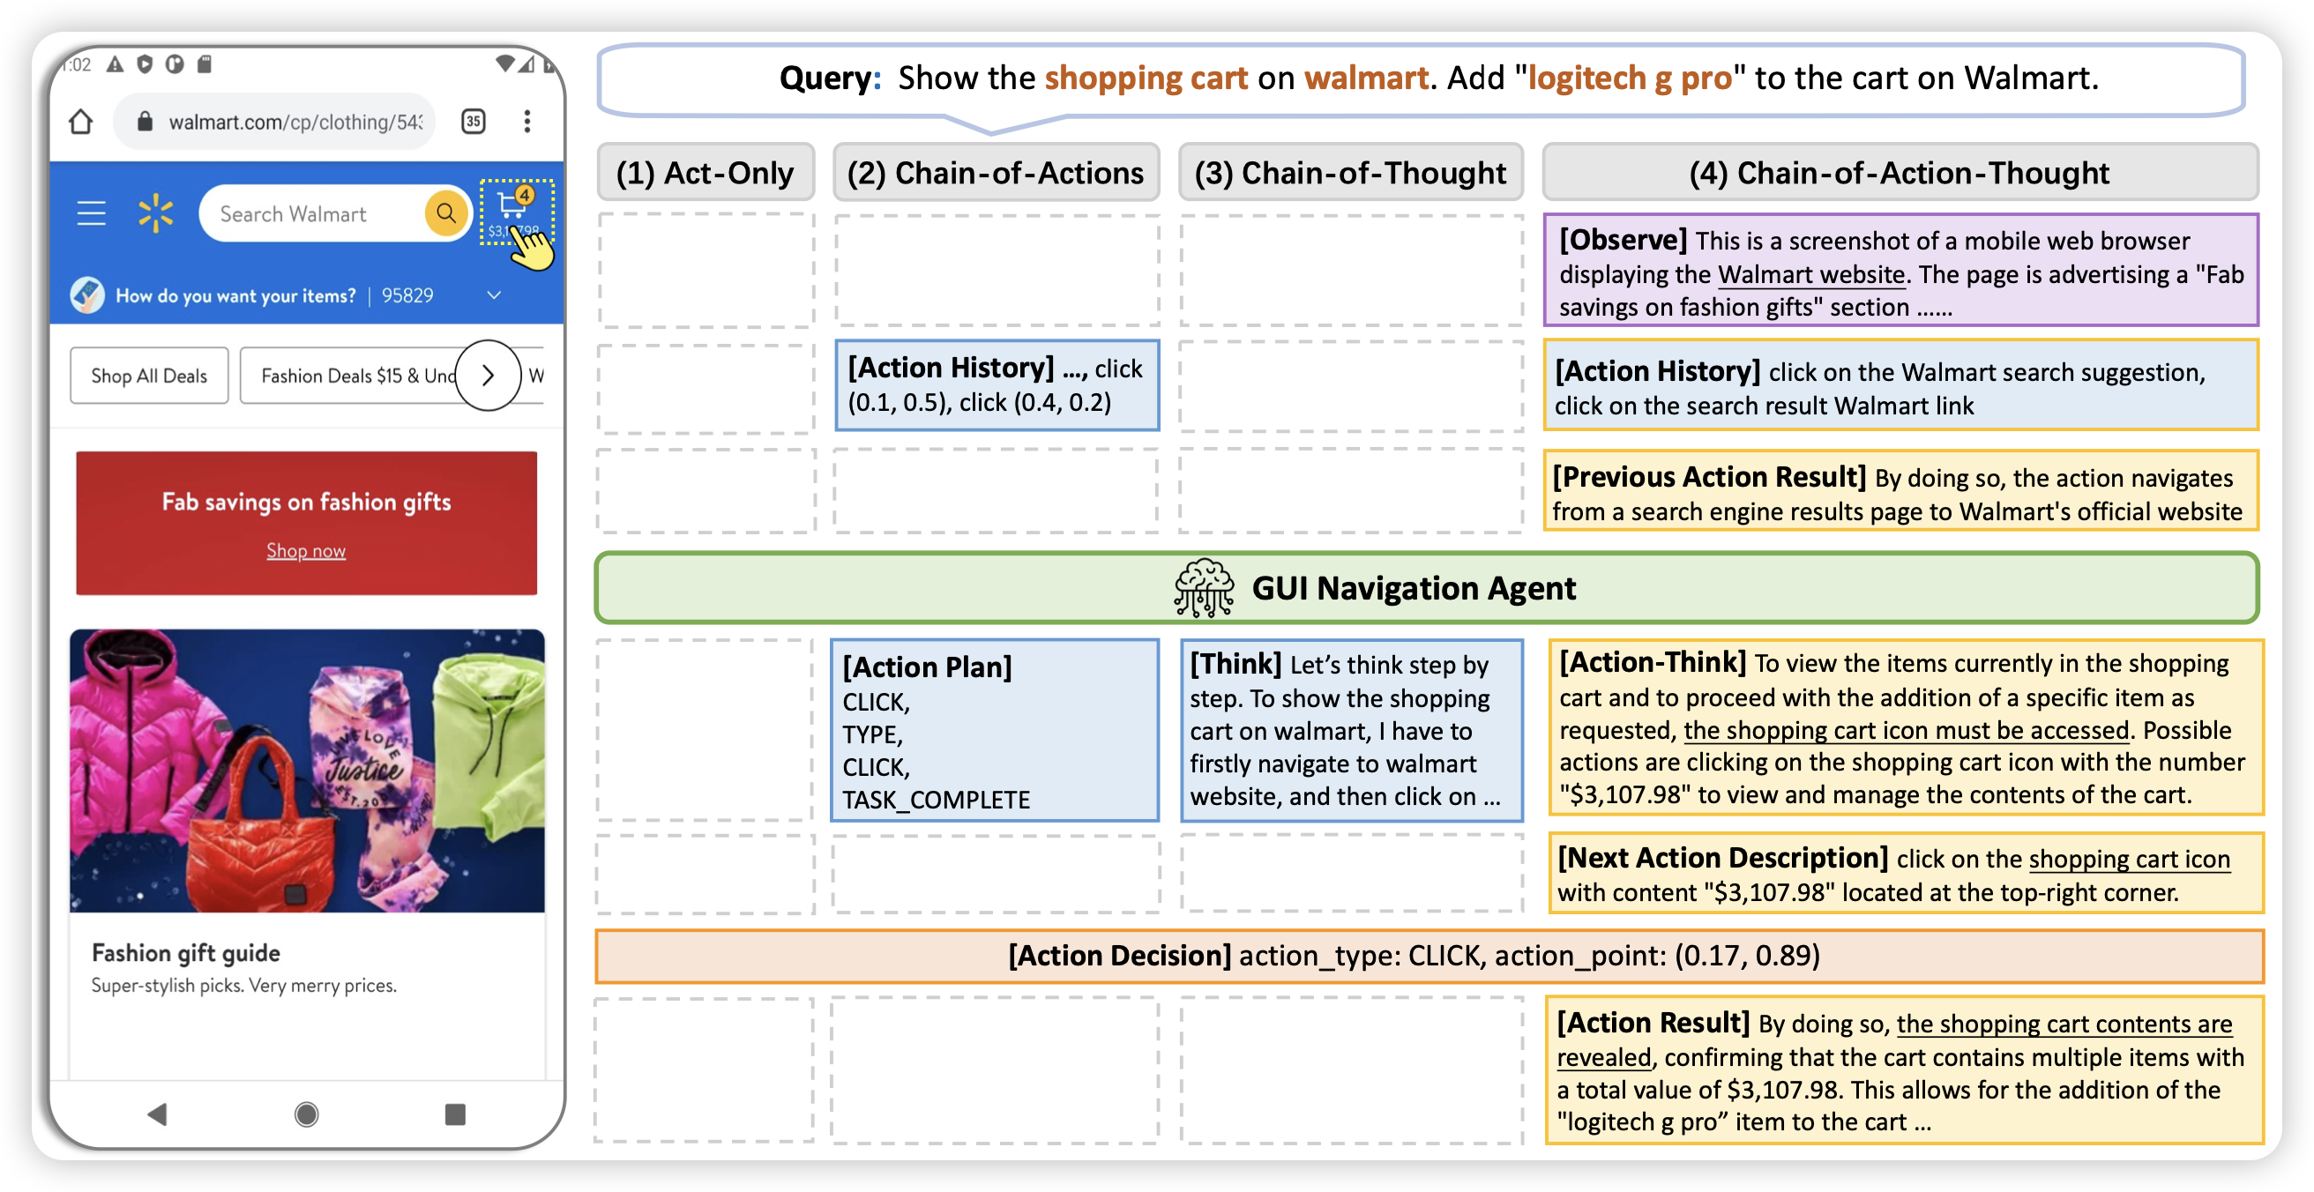Open the browser three-dot menu
The width and height of the screenshot is (2314, 1192).
click(527, 122)
